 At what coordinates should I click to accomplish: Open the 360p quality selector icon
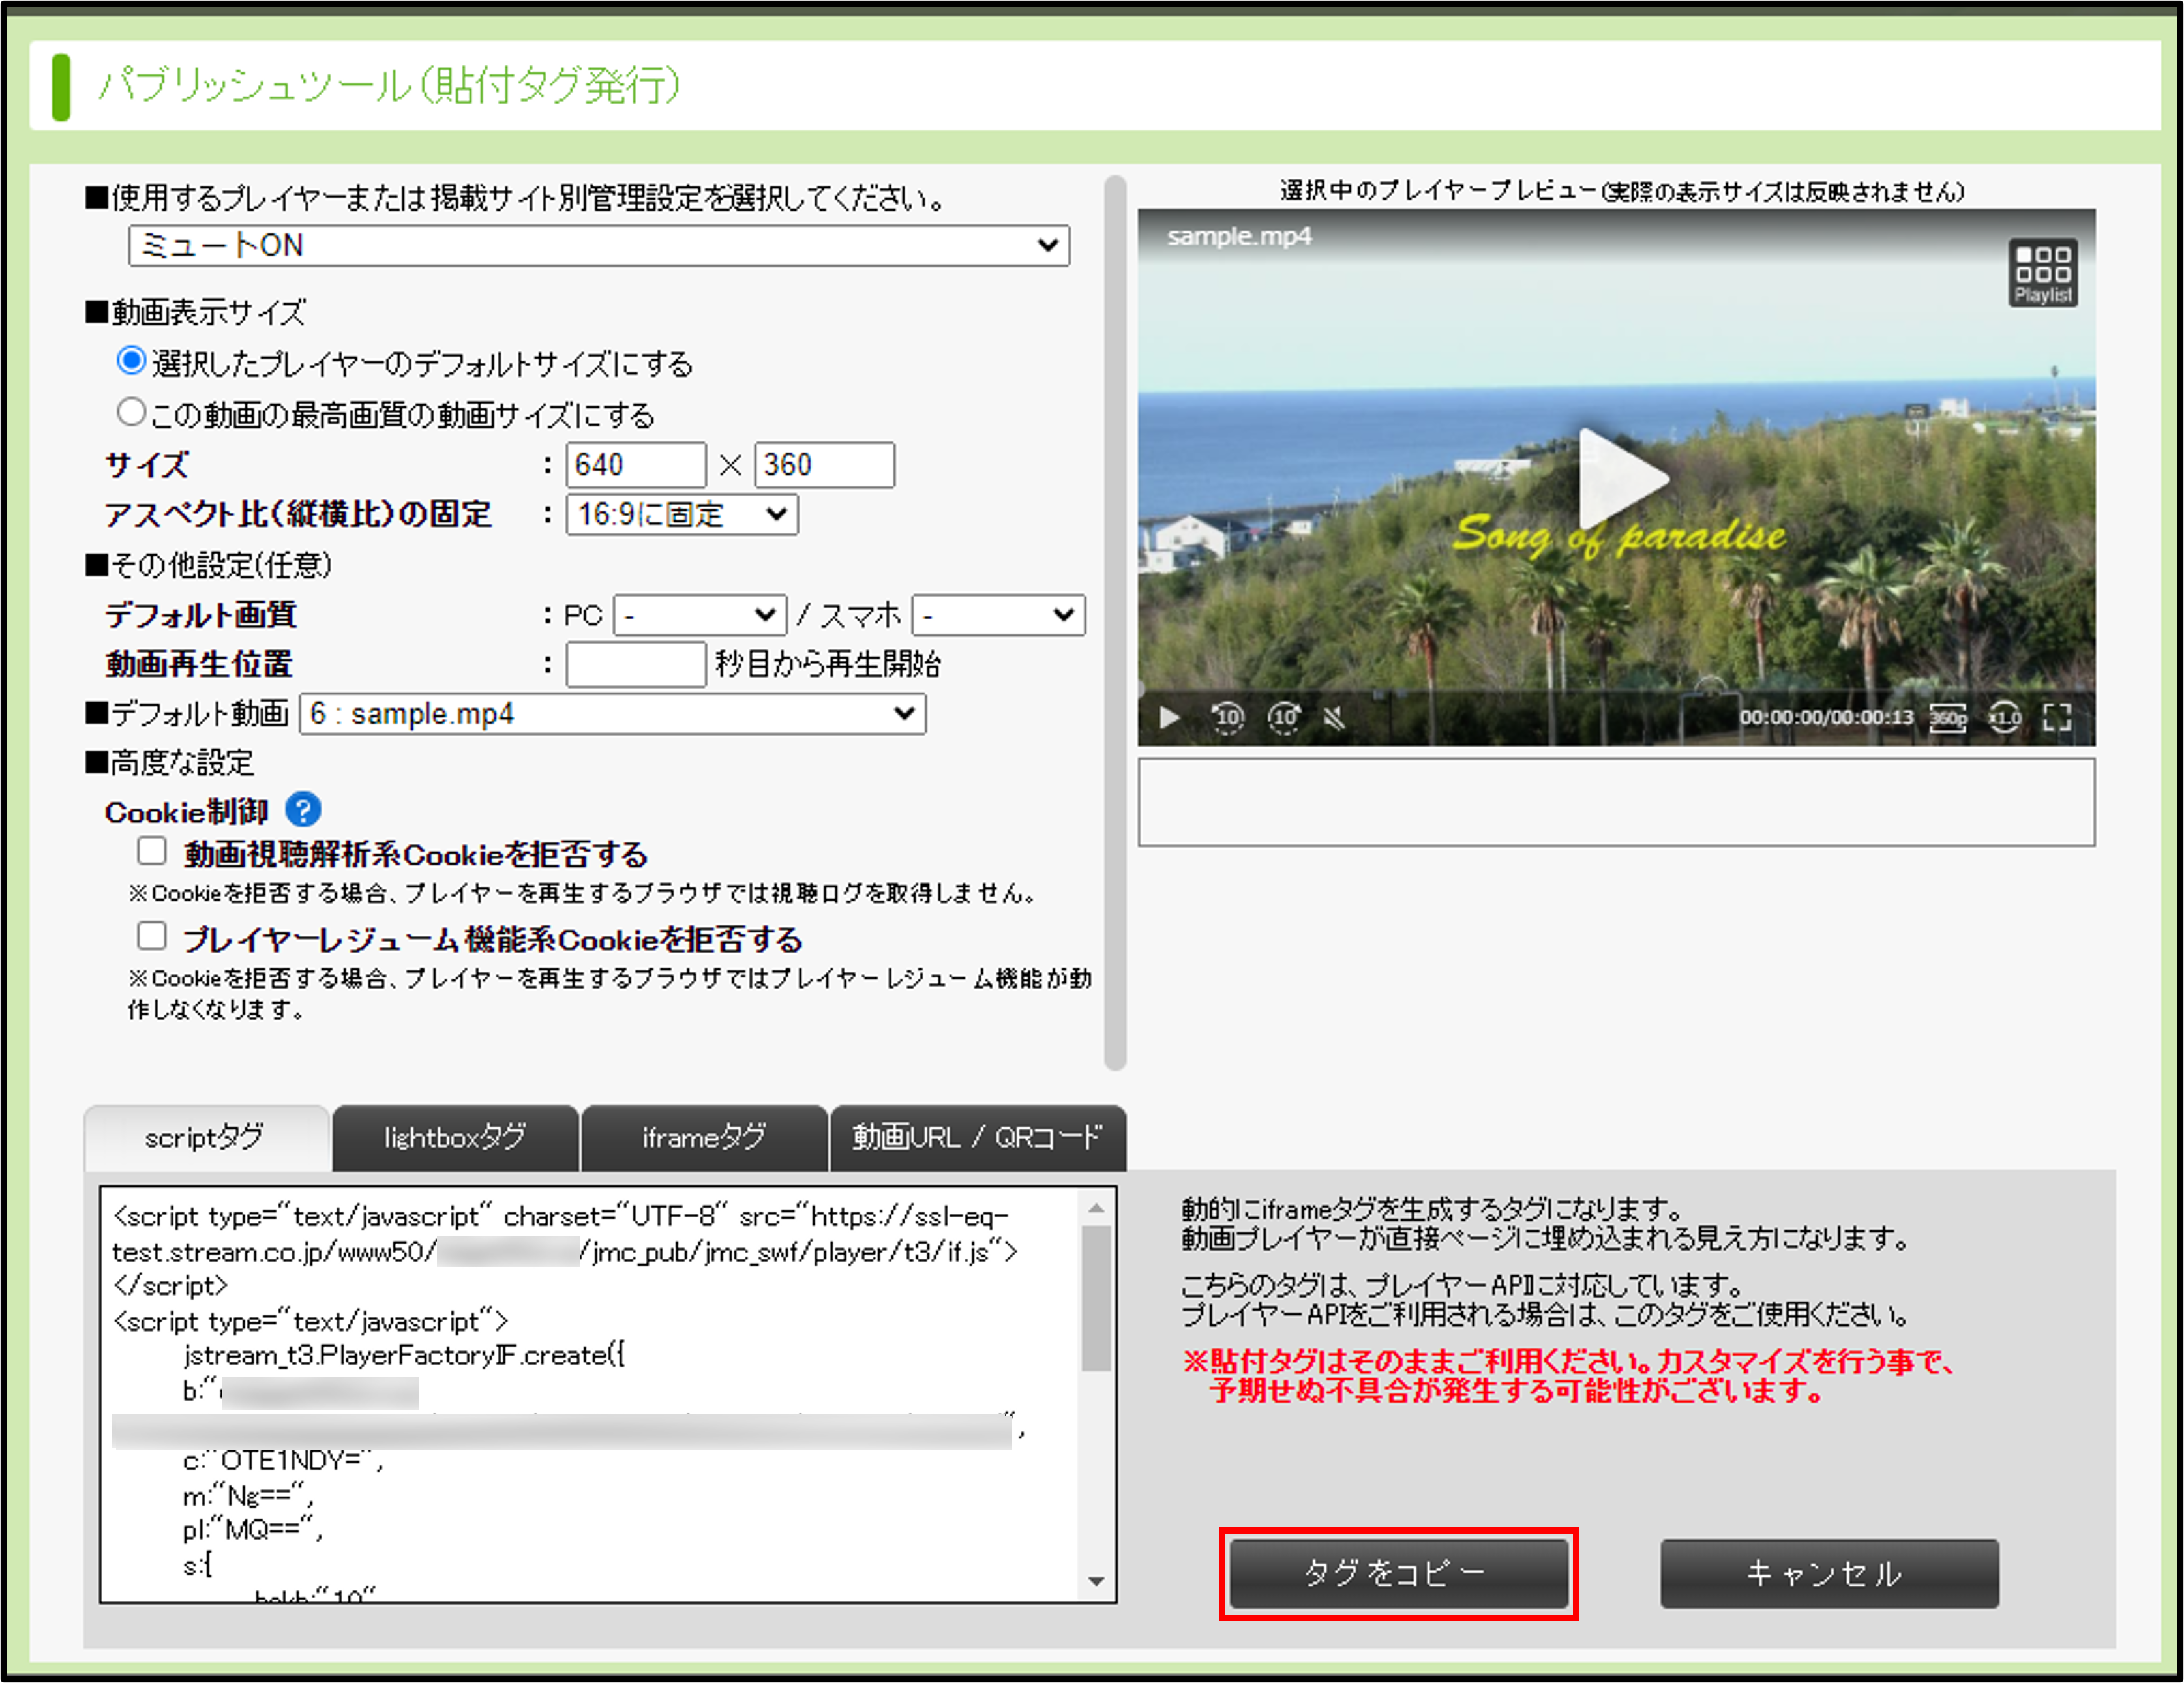(1947, 717)
